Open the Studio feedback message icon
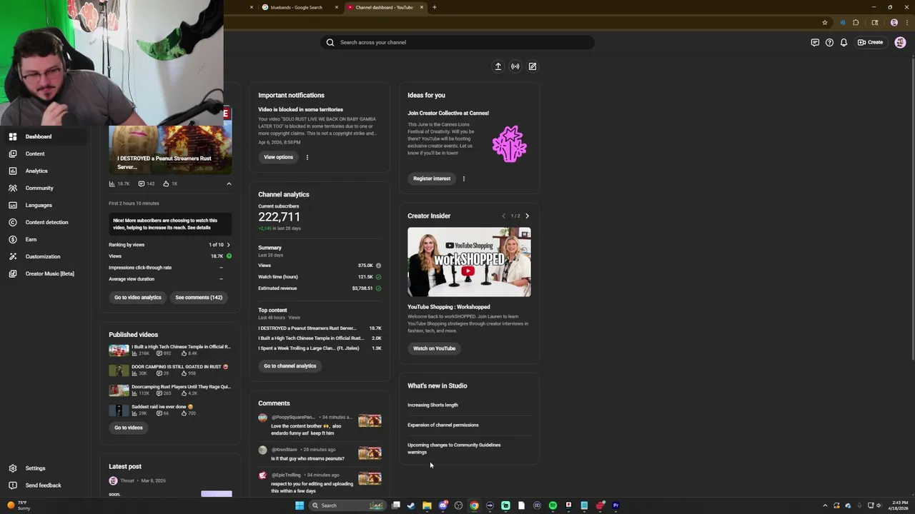 [x=815, y=42]
